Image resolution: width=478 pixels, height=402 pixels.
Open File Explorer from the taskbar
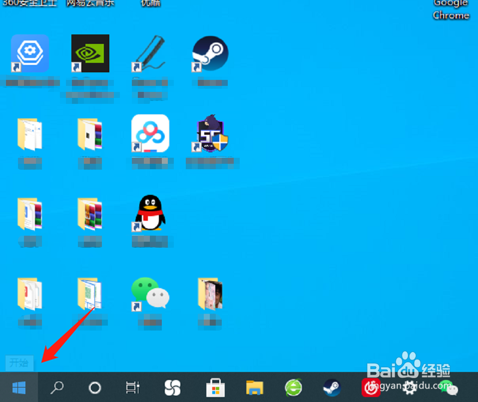pyautogui.click(x=254, y=388)
